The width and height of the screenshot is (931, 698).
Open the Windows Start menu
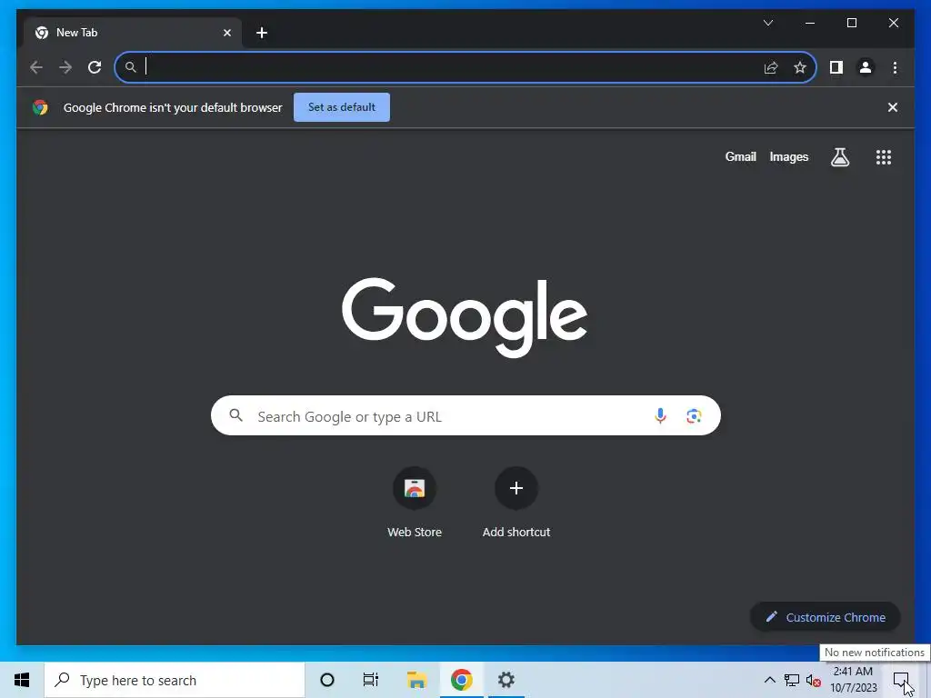22,680
